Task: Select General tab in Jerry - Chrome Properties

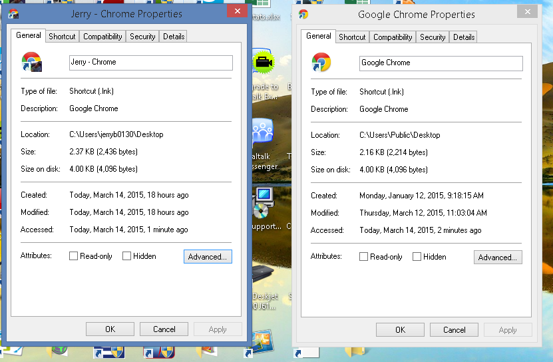Action: (x=28, y=35)
